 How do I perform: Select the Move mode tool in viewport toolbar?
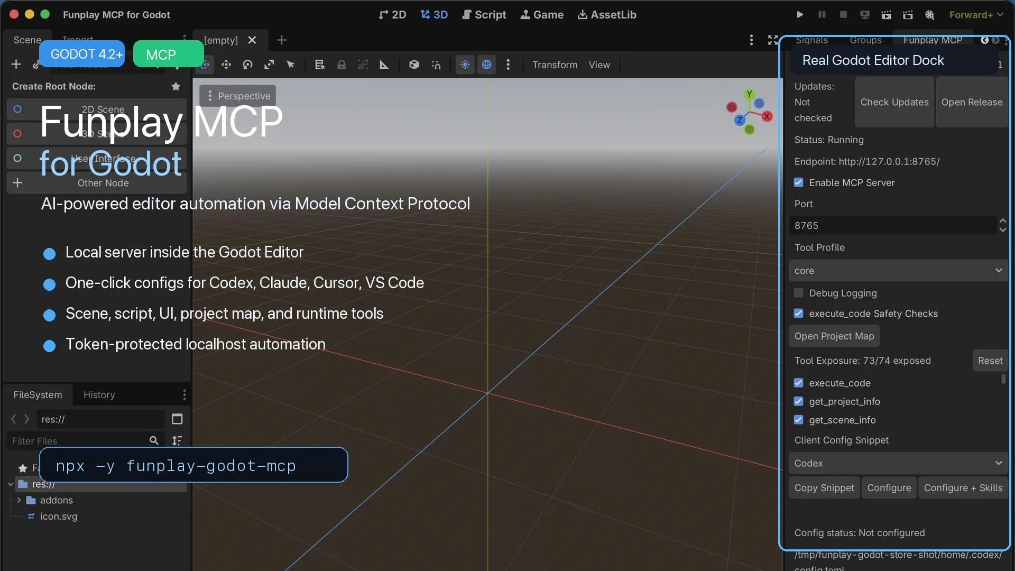coord(226,65)
